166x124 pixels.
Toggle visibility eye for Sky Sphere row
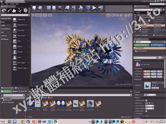(135, 30)
